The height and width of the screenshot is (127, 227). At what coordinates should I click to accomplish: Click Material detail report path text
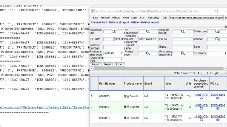click(145, 22)
